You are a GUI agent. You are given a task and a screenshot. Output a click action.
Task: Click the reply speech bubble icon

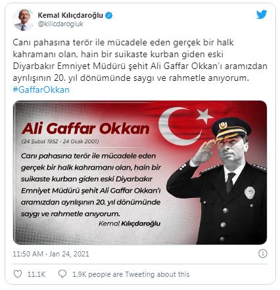coord(62,274)
